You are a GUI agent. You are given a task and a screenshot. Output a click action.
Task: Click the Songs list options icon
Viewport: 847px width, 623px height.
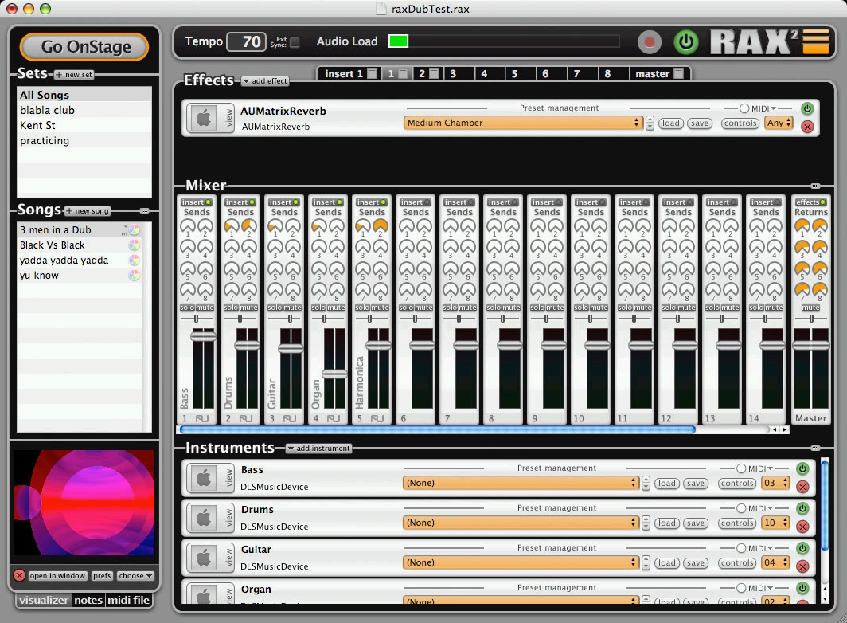pyautogui.click(x=144, y=210)
